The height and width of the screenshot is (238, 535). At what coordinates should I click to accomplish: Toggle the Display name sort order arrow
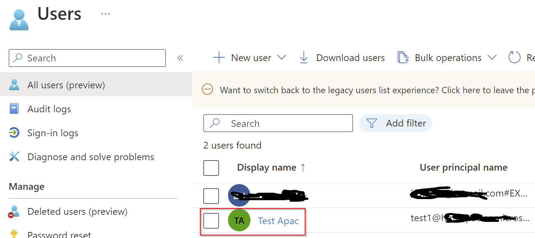point(304,167)
